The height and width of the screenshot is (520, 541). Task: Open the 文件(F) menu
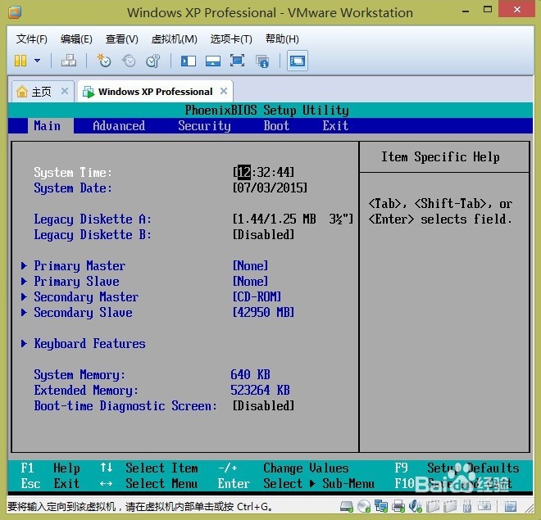coord(32,39)
